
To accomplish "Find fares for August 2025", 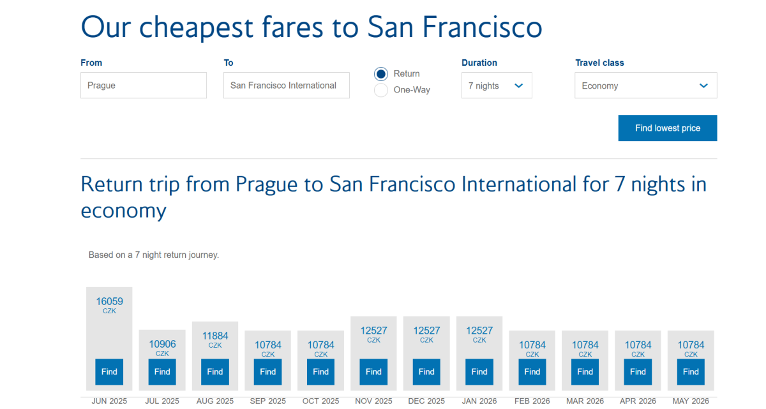I will (215, 372).
